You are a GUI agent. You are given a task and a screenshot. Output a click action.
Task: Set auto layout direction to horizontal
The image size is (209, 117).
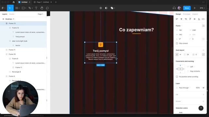(180, 55)
